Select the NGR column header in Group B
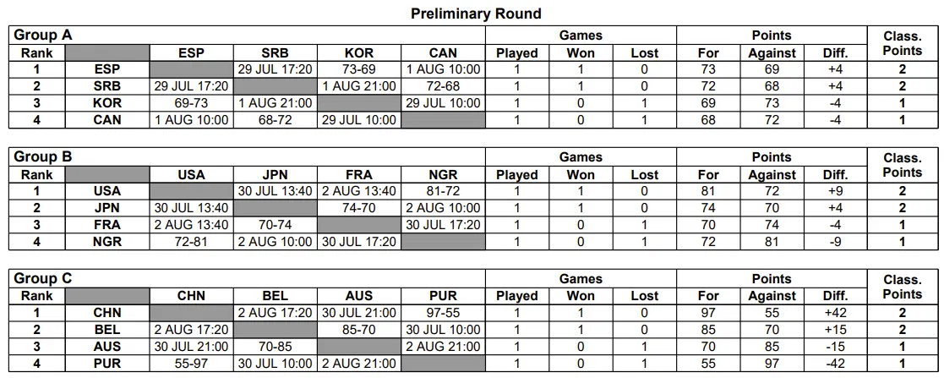The height and width of the screenshot is (378, 944). point(443,175)
